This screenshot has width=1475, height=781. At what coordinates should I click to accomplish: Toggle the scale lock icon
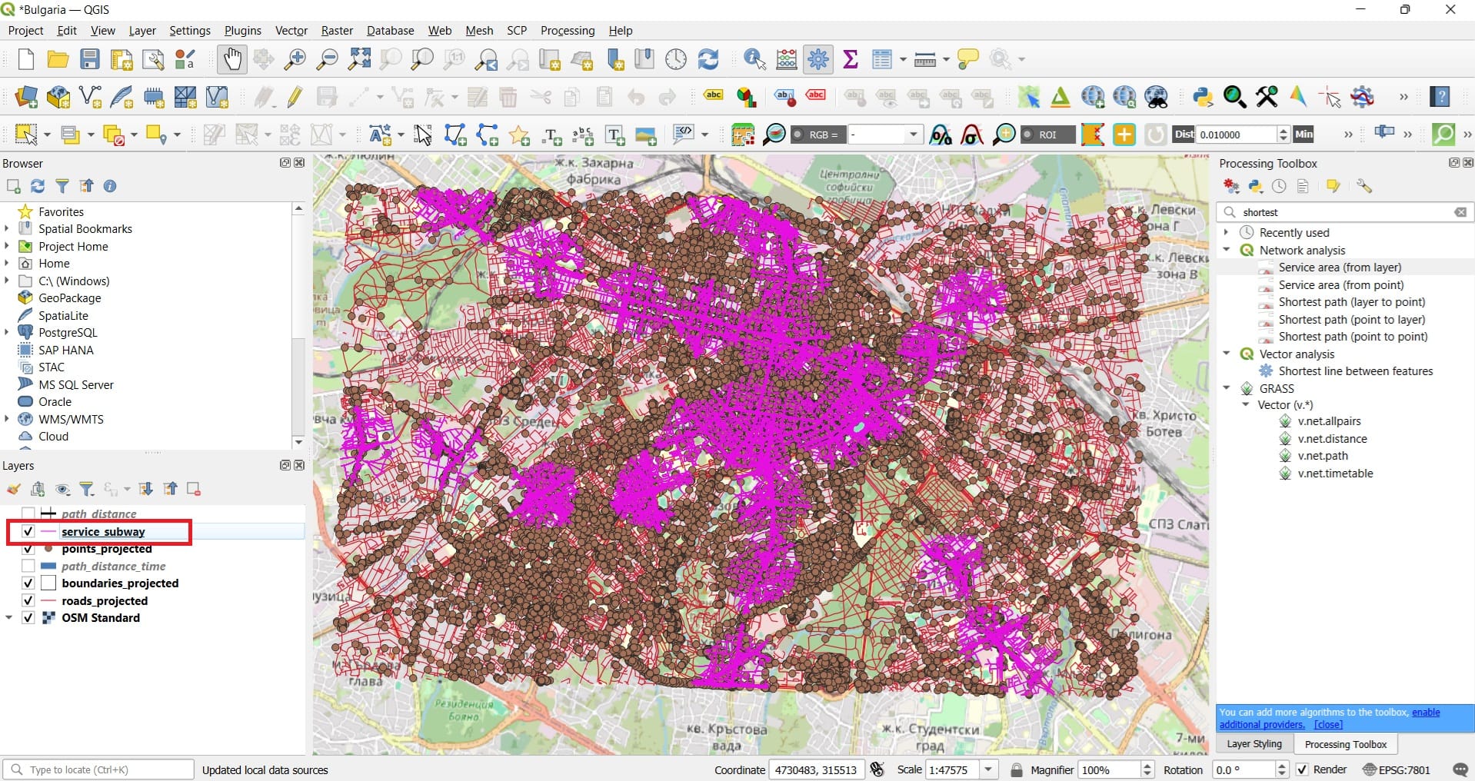1016,769
